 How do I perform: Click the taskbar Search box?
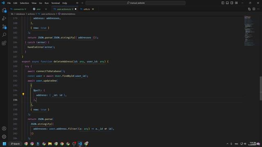click(x=16, y=144)
